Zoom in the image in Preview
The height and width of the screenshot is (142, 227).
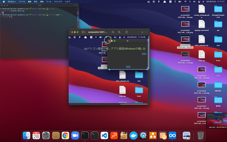[119, 32]
